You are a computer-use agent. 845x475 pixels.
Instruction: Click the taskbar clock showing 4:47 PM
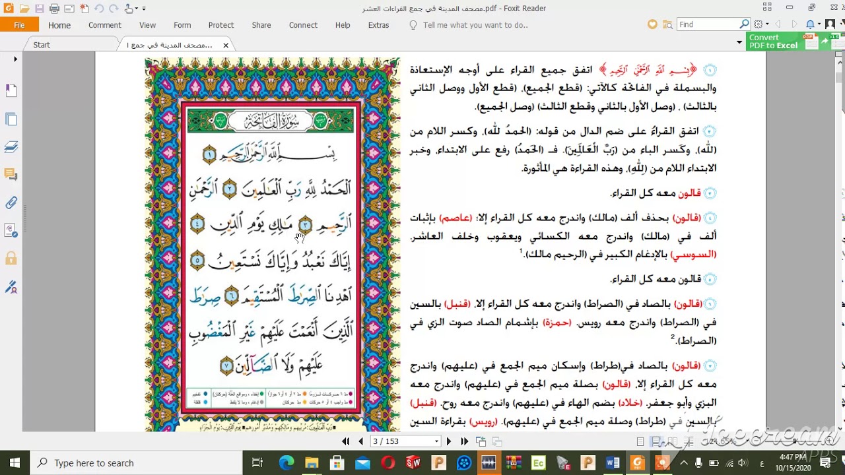793,462
